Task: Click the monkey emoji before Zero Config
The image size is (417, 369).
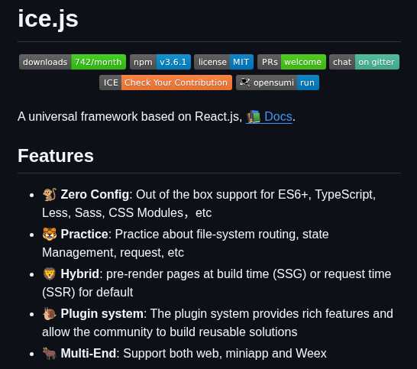Action: click(50, 195)
